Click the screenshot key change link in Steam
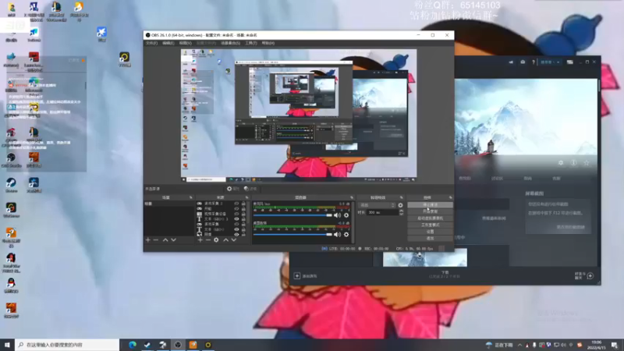 (x=571, y=227)
